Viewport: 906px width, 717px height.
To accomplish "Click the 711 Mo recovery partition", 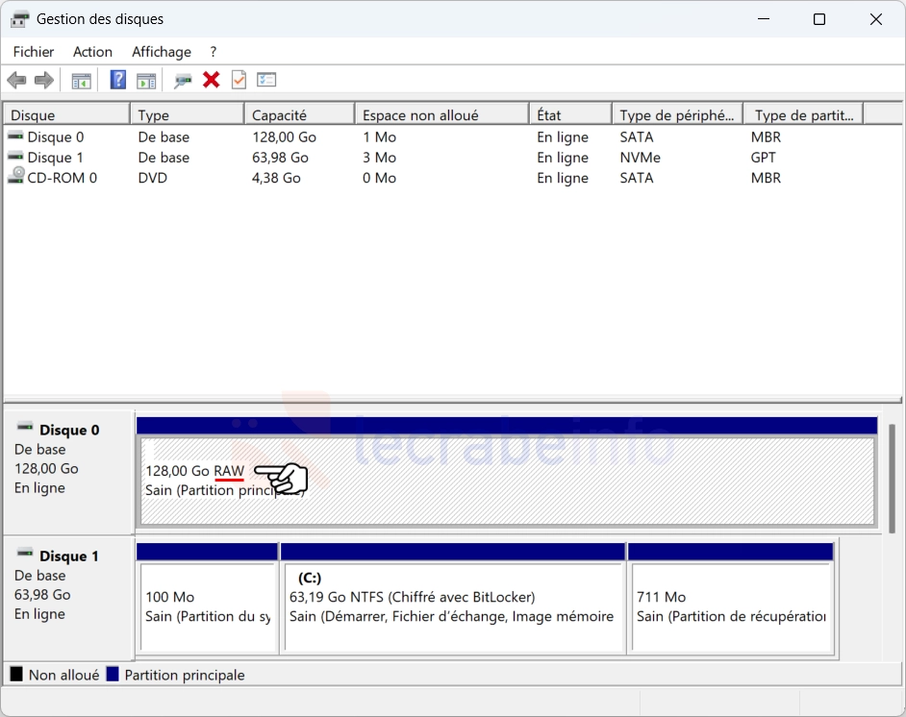I will point(731,606).
